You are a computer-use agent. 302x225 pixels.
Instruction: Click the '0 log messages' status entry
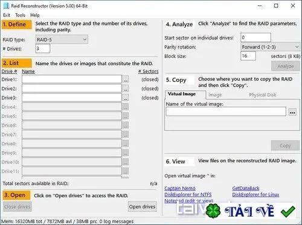[x=117, y=221]
